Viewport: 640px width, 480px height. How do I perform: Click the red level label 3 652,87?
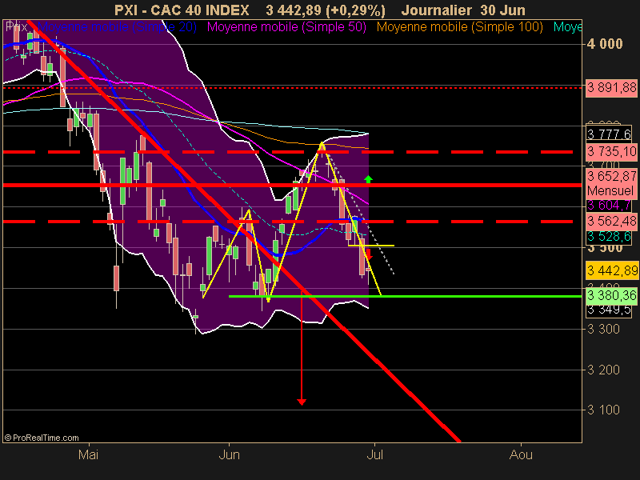pos(611,176)
